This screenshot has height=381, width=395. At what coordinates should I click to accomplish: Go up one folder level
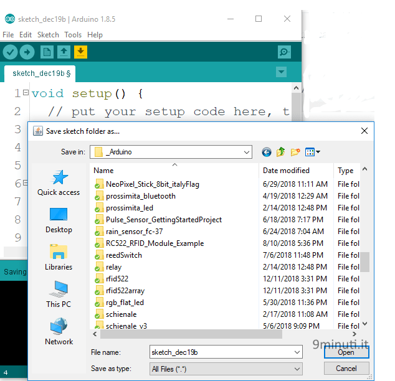pyautogui.click(x=280, y=152)
